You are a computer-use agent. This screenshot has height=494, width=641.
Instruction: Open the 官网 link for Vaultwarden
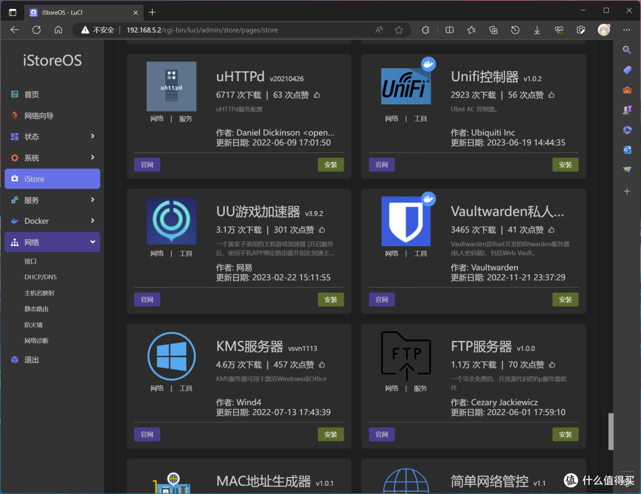382,299
